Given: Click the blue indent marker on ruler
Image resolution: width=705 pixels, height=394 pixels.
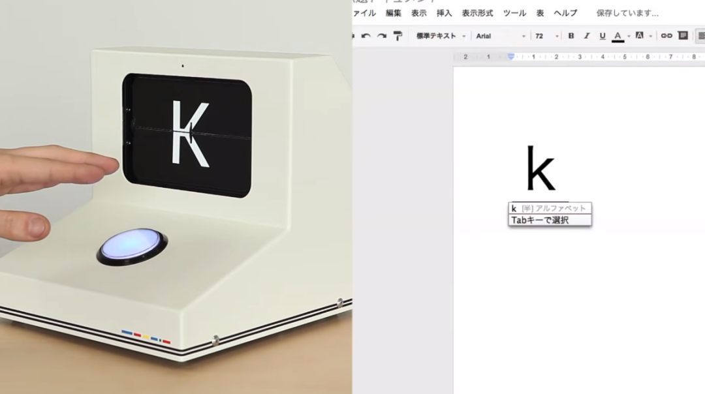Looking at the screenshot, I should pyautogui.click(x=510, y=57).
